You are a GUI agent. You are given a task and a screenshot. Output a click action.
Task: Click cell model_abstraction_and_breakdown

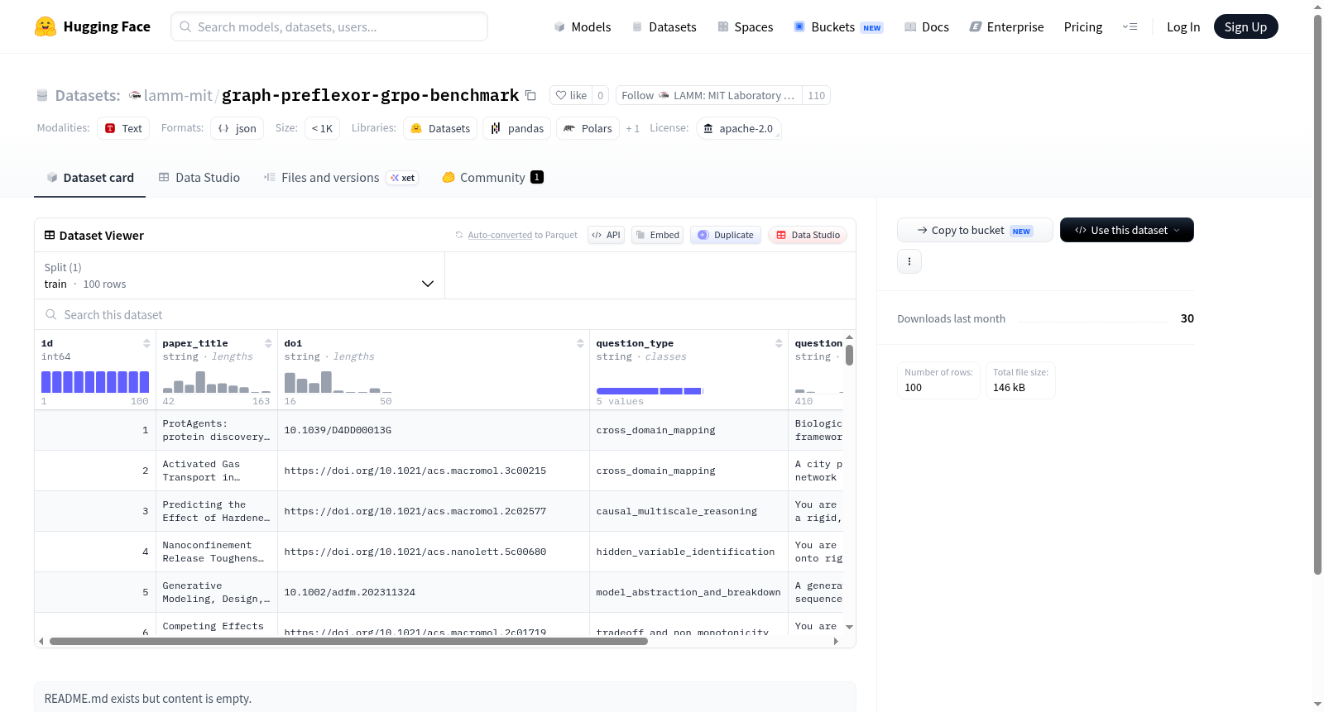(x=688, y=592)
